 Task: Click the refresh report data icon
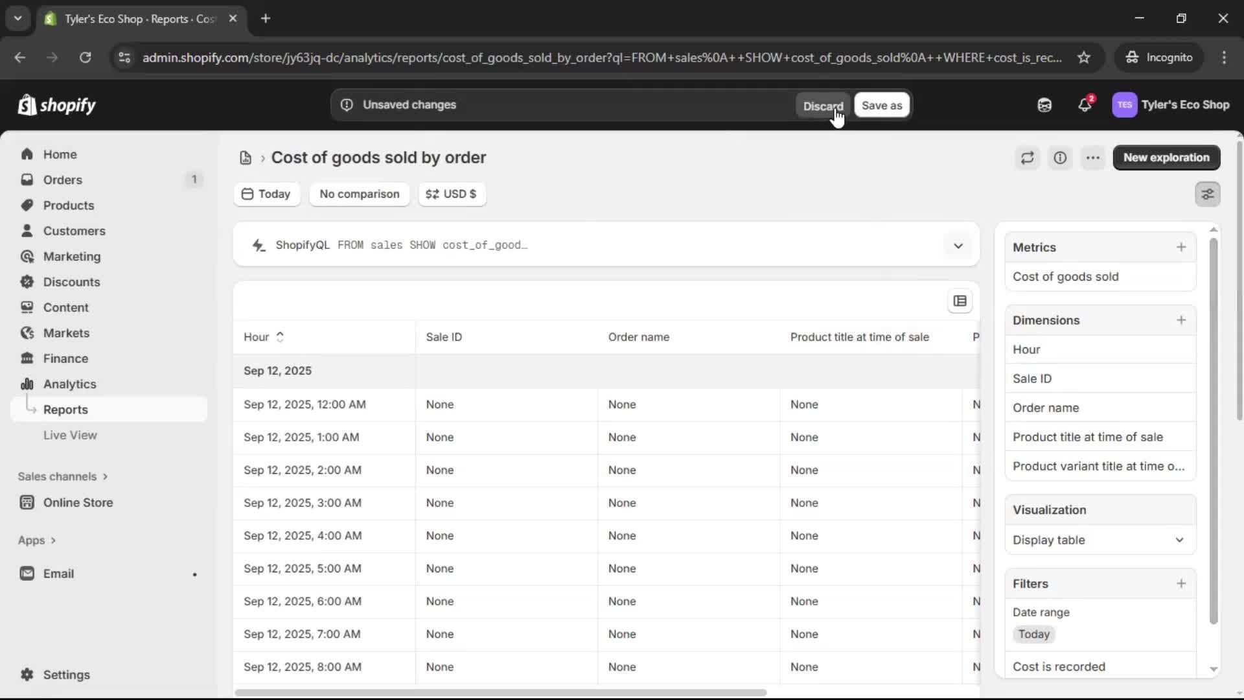coord(1027,157)
